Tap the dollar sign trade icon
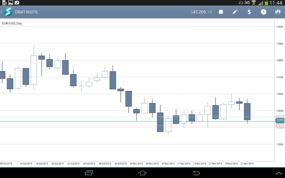 tap(249, 12)
